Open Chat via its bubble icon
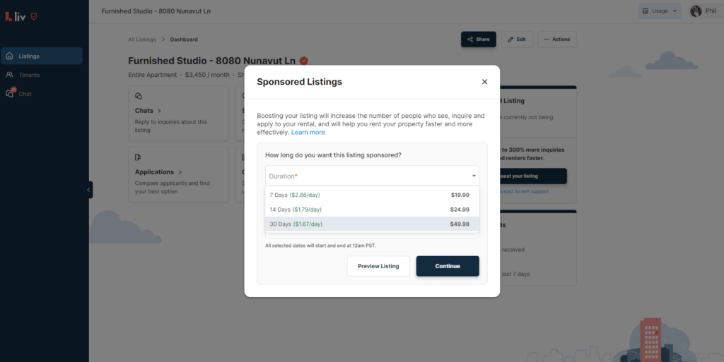The image size is (724, 362). (x=10, y=93)
